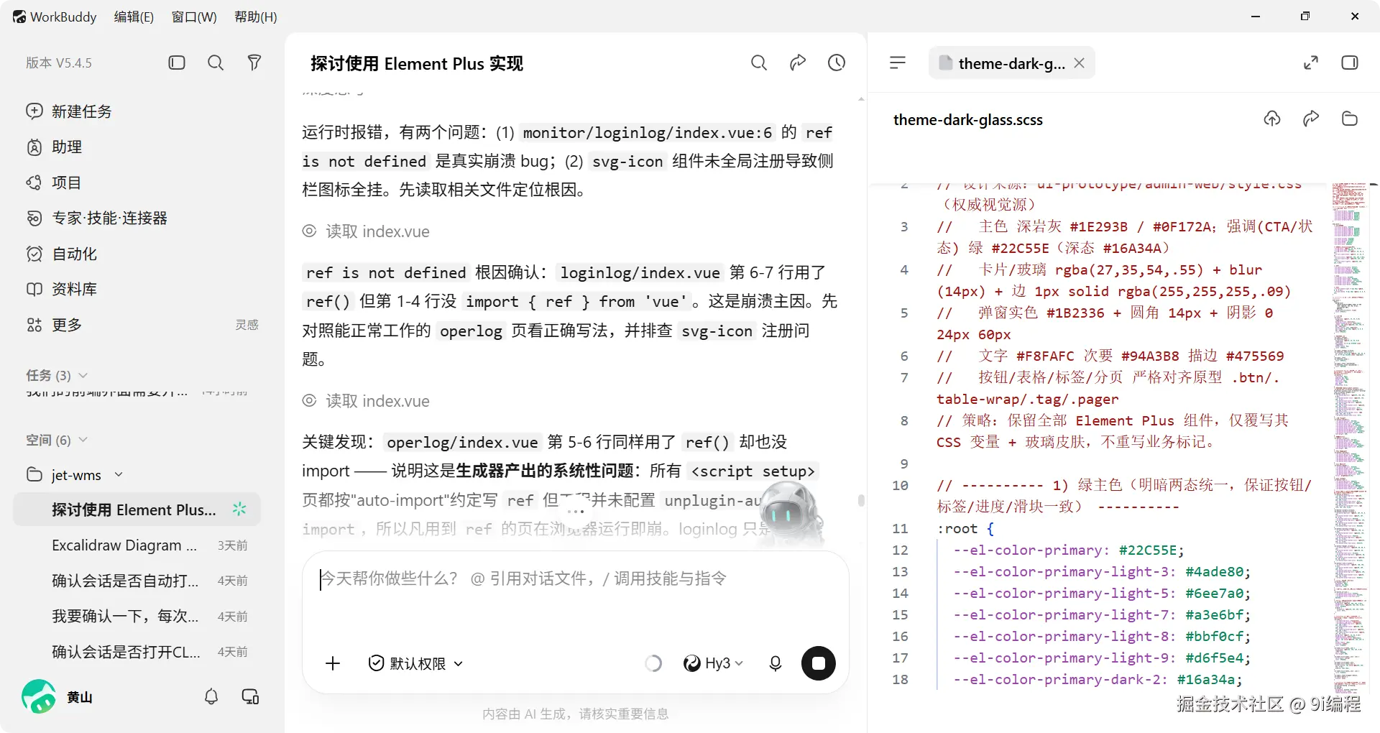Search within the conversation
The height and width of the screenshot is (733, 1380).
click(759, 63)
